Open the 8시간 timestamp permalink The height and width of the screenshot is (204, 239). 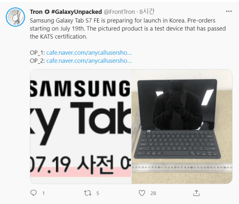[x=147, y=12]
